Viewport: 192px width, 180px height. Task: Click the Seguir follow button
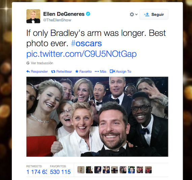154,15
